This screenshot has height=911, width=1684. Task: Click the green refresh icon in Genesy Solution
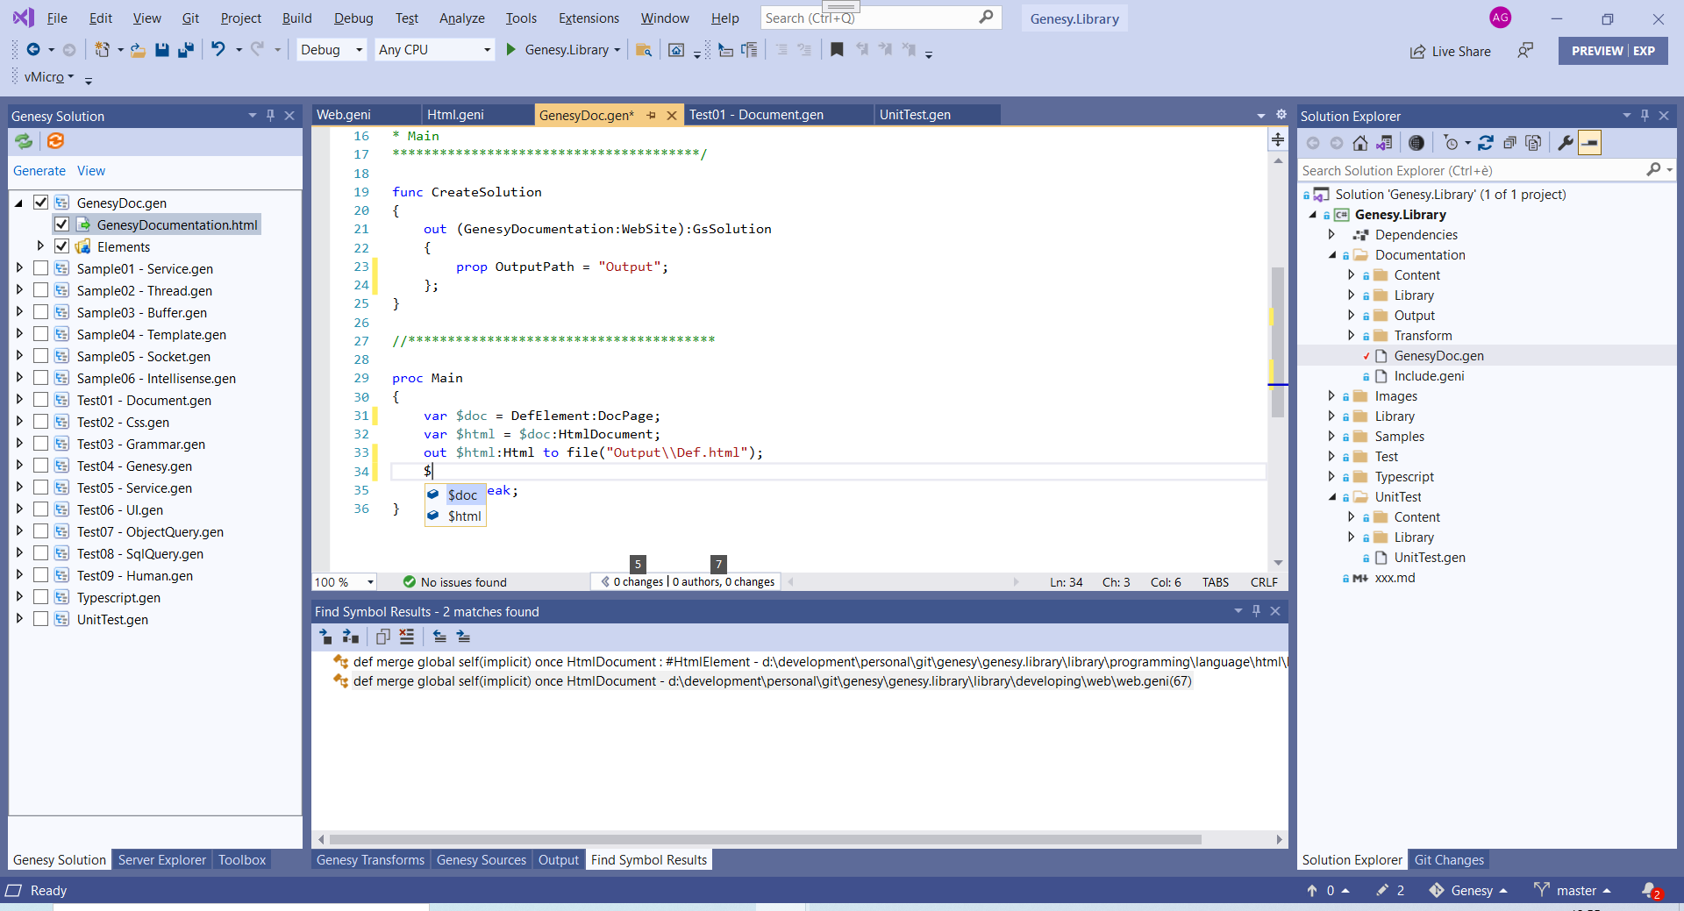24,141
